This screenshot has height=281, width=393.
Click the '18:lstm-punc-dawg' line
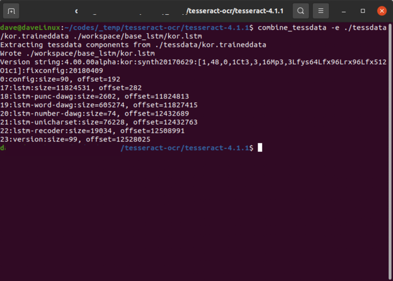pos(94,96)
